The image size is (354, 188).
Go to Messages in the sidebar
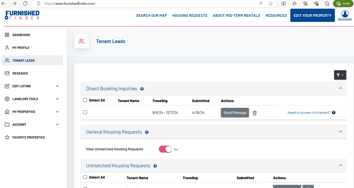coord(20,74)
